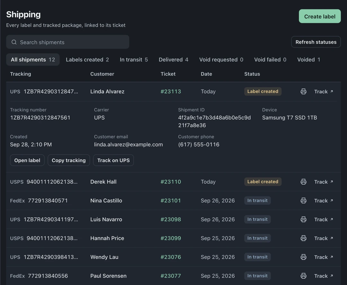This screenshot has height=285, width=347.
Task: Focus the Search shipments field
Action: [x=68, y=42]
